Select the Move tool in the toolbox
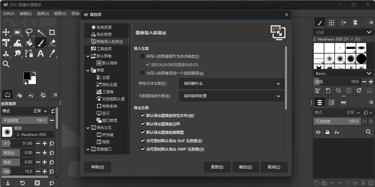The width and height of the screenshot is (375, 187). click(x=6, y=32)
